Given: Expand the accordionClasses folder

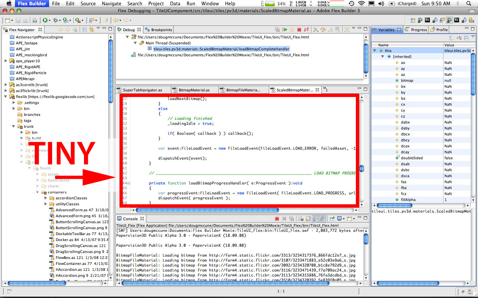Looking at the screenshot, I should tap(45, 198).
